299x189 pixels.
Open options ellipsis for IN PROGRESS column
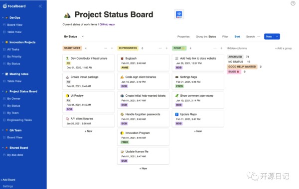click(x=160, y=48)
